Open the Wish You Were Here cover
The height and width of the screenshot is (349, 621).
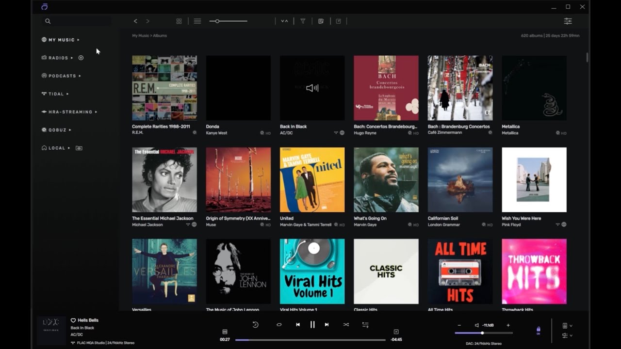pos(534,180)
